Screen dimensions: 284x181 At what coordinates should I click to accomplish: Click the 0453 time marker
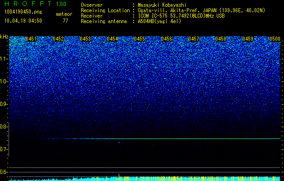(85, 39)
